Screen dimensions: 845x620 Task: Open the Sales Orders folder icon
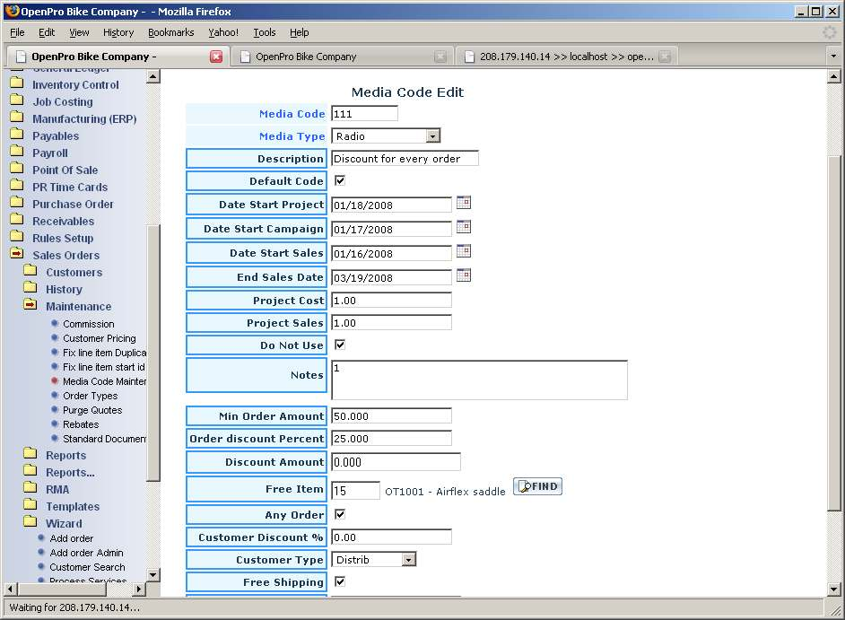17,255
